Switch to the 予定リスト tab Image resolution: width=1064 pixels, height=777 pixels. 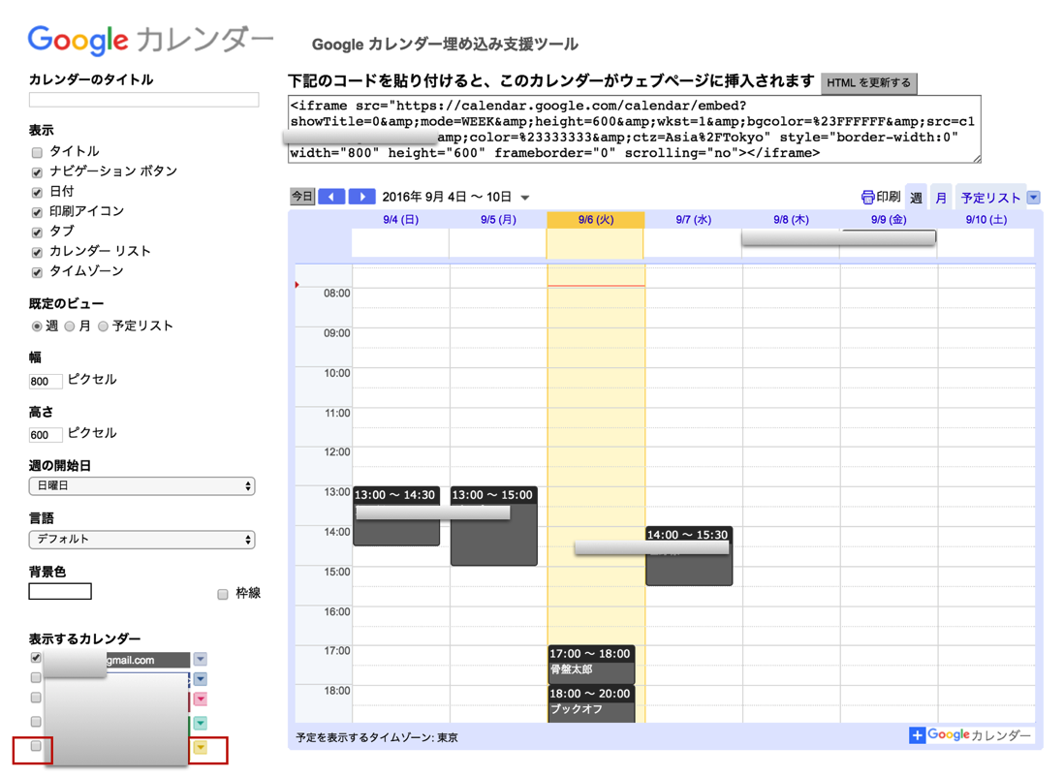pyautogui.click(x=990, y=198)
